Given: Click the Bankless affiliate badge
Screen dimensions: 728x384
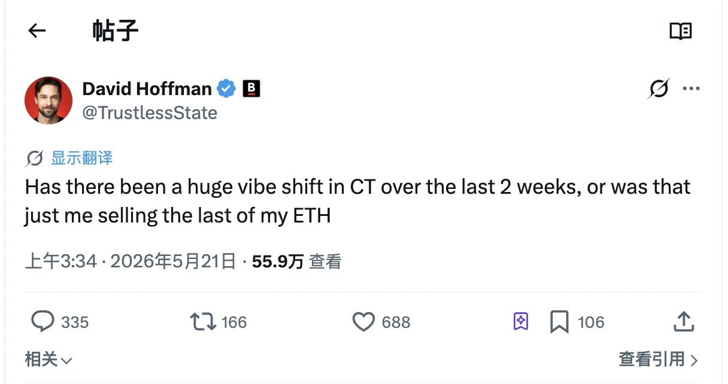Looking at the screenshot, I should 251,89.
